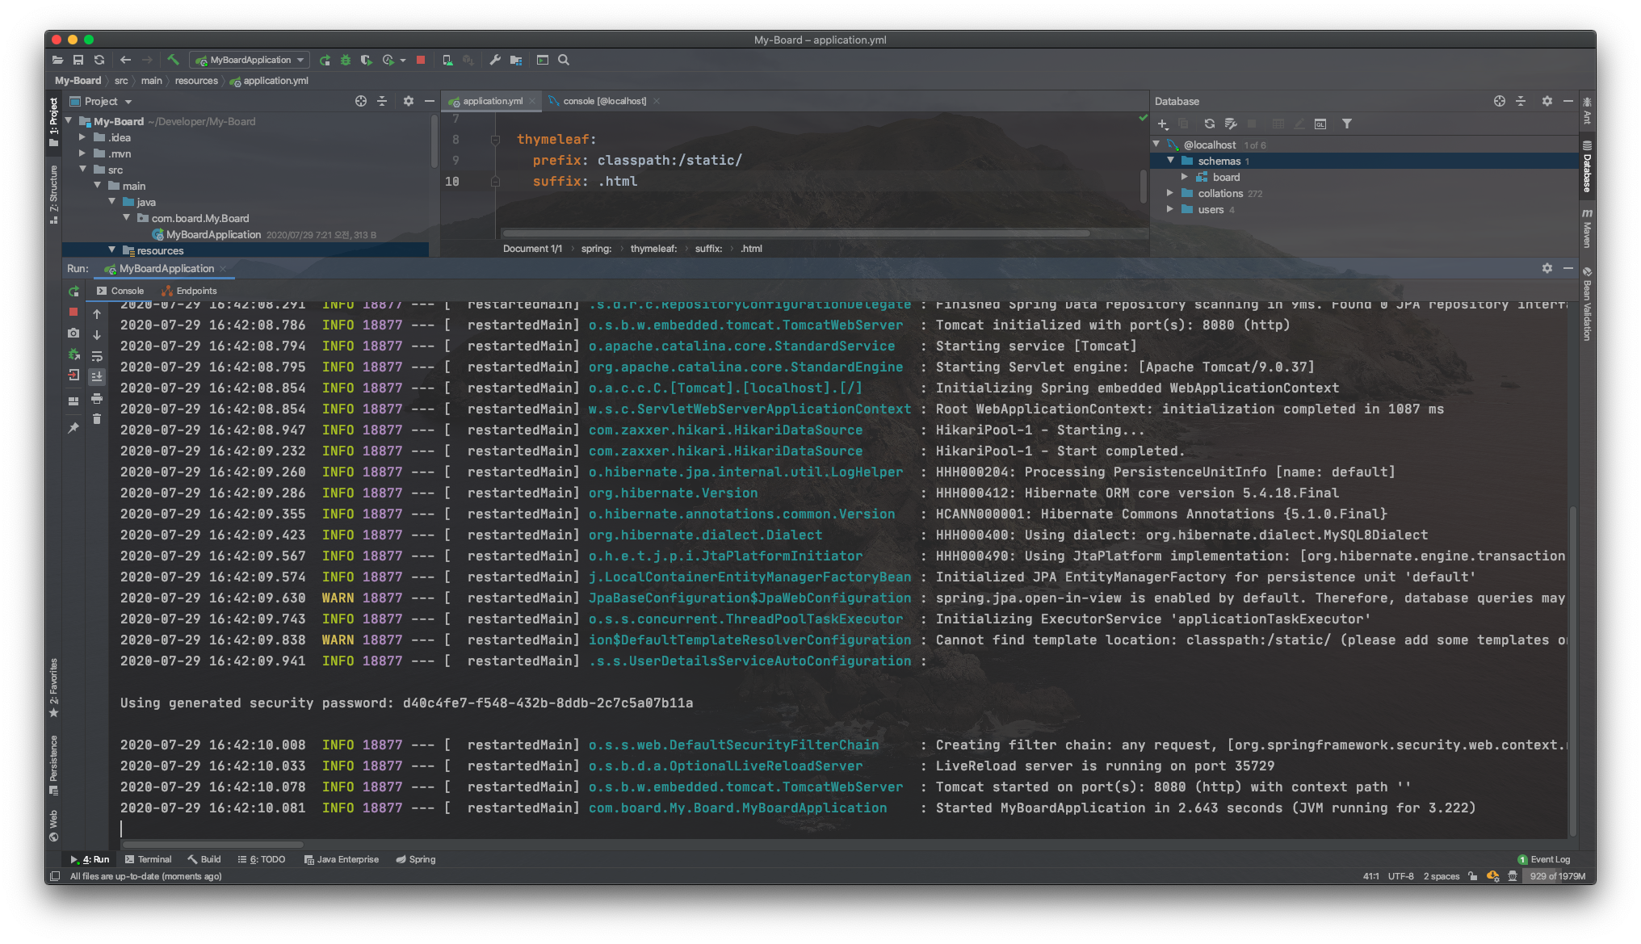
Task: Click the Database panel filter funnel icon
Action: tap(1346, 124)
